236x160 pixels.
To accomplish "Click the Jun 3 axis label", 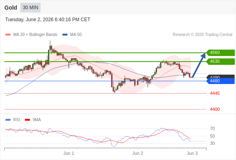I will point(192,153).
